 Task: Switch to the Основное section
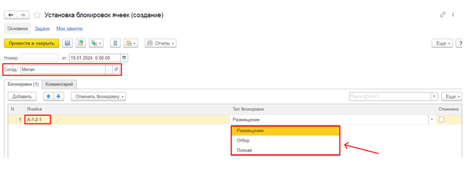tap(17, 29)
